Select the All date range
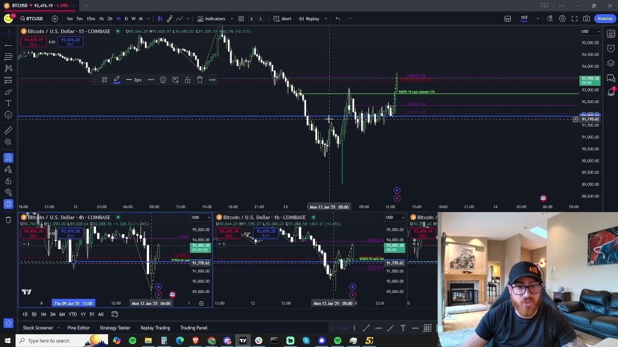Viewport: 618px width, 347px height. click(100, 314)
